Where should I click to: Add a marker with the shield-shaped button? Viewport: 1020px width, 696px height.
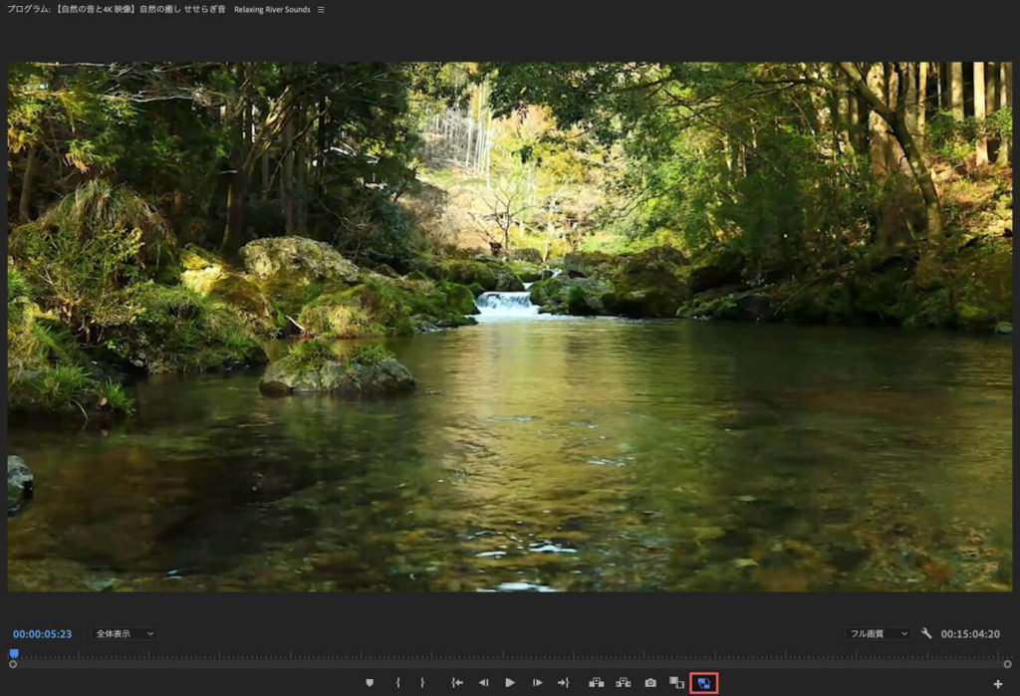(x=370, y=682)
